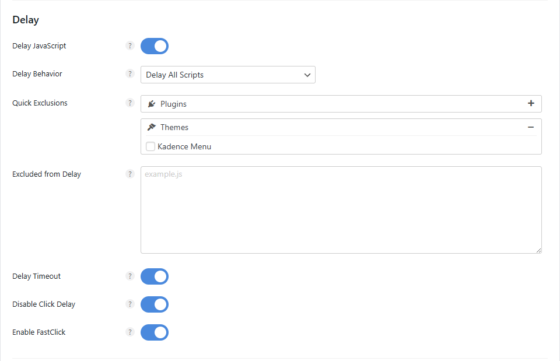This screenshot has height=361, width=560.
Task: Toggle the Delay Timeout switch
Action: point(155,276)
